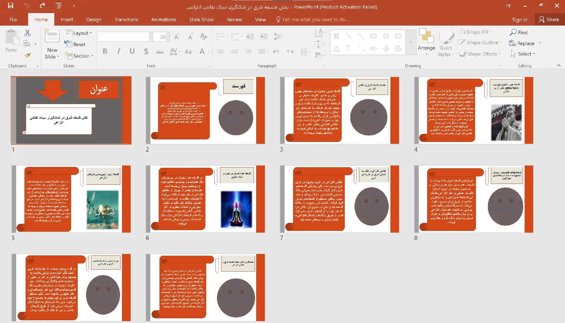Click the Sign in link
Viewport: 565px width, 323px height.
520,19
